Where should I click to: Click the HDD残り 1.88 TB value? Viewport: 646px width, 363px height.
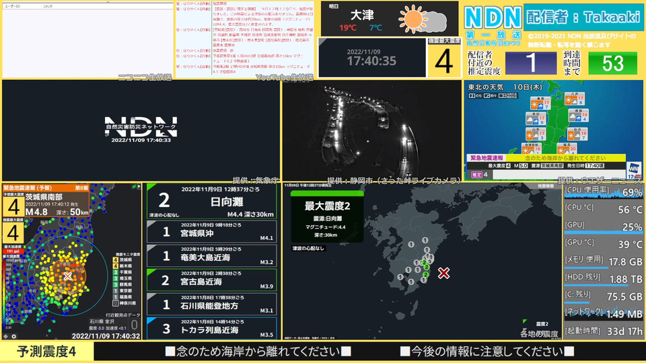626,280
